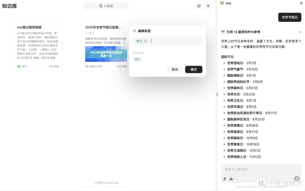Select 世界旅游日：9月27日 line
The image size is (305, 191).
243,132
